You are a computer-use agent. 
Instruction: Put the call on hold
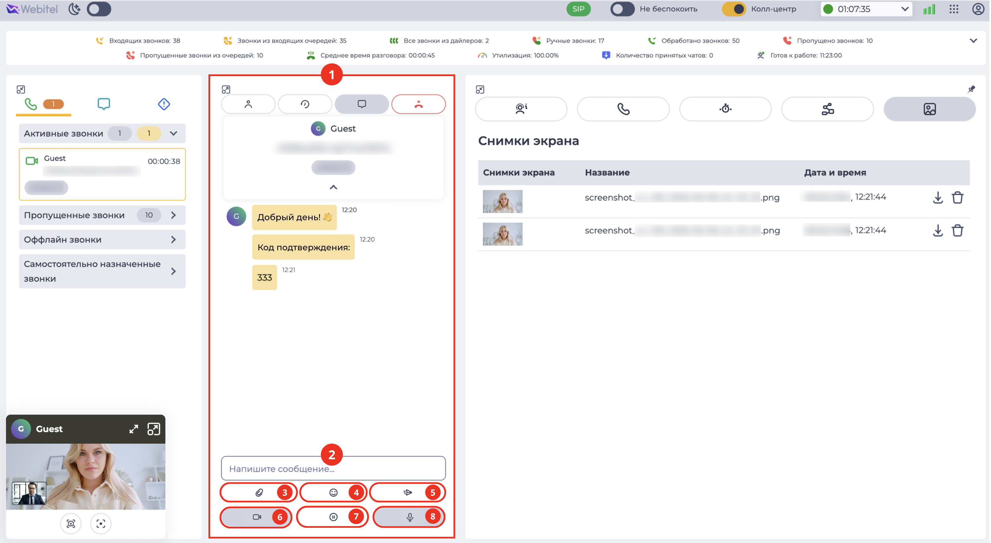click(x=333, y=517)
